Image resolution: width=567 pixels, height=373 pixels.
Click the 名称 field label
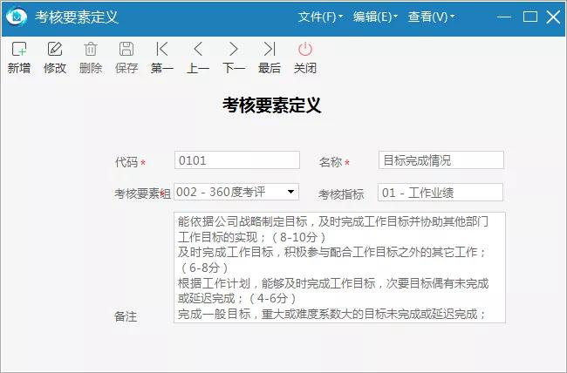(x=330, y=162)
